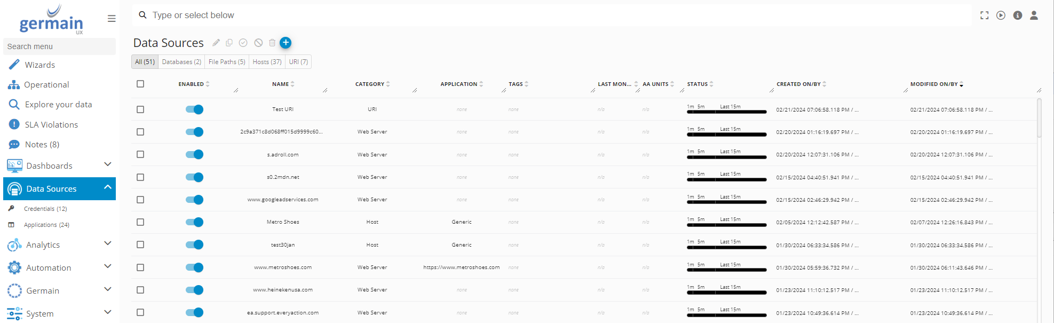
Task: Click the pencil edit icon beside Data Sources
Action: (x=216, y=43)
